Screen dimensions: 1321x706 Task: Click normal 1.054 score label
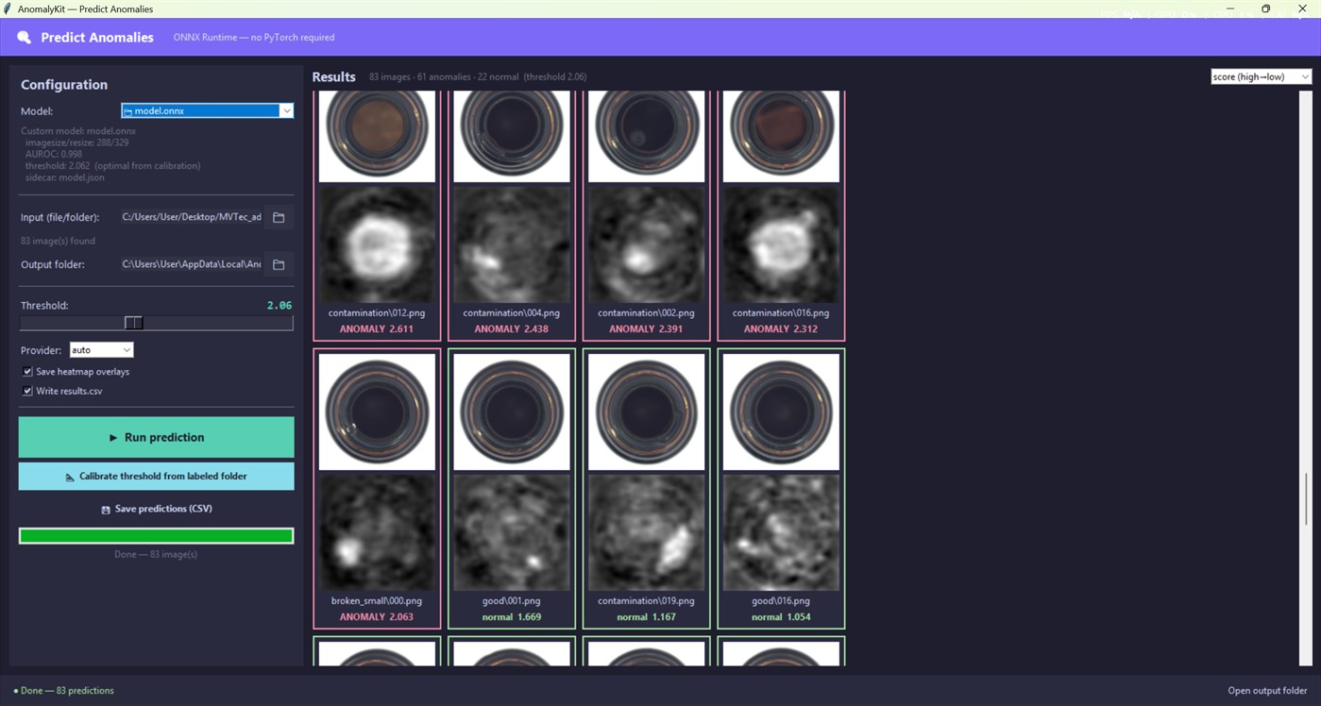tap(781, 616)
